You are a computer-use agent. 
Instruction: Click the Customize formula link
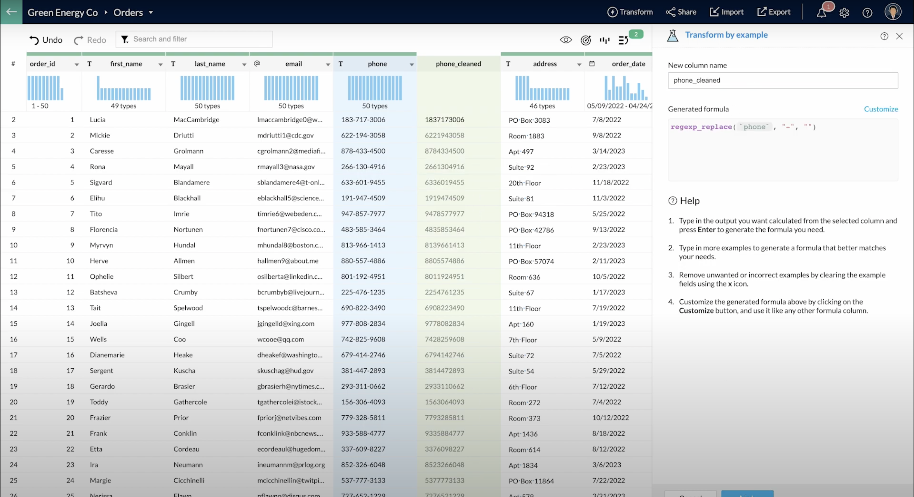pos(881,109)
